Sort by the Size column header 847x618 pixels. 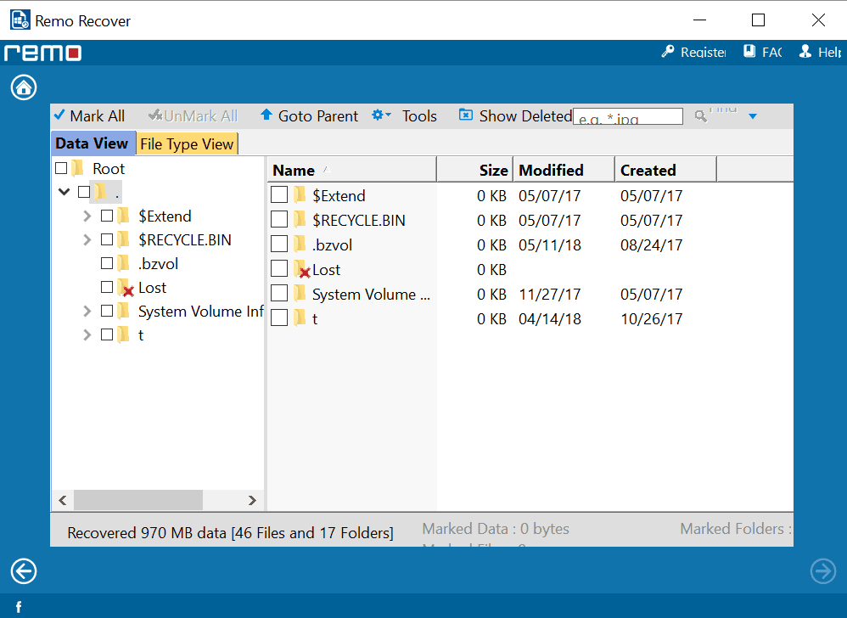474,170
